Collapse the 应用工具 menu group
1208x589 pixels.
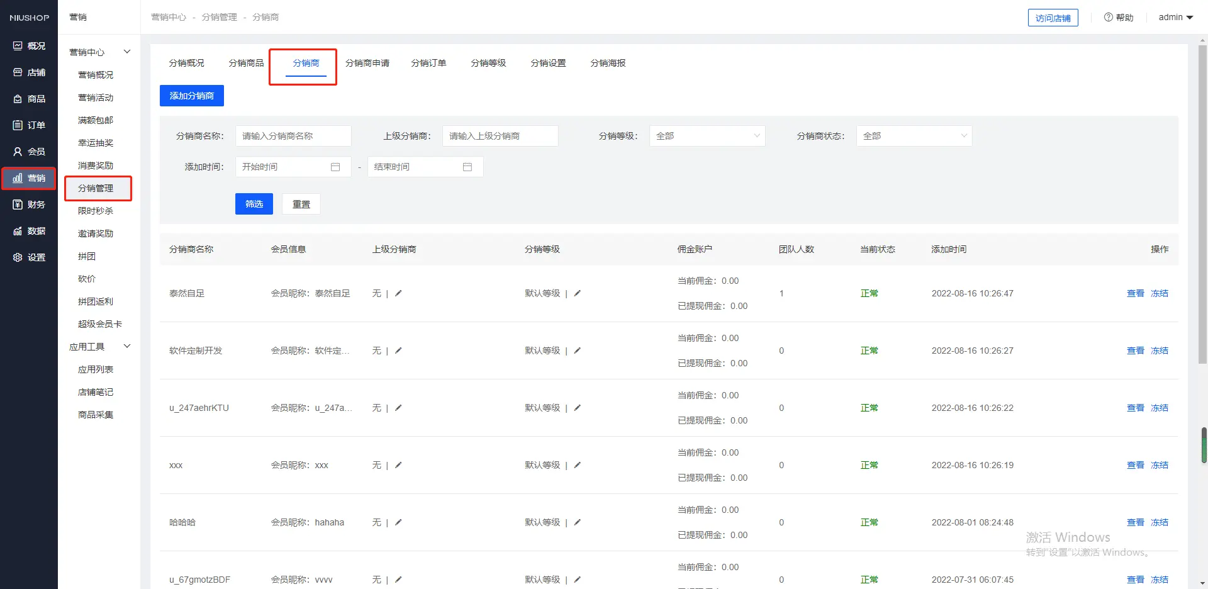127,347
